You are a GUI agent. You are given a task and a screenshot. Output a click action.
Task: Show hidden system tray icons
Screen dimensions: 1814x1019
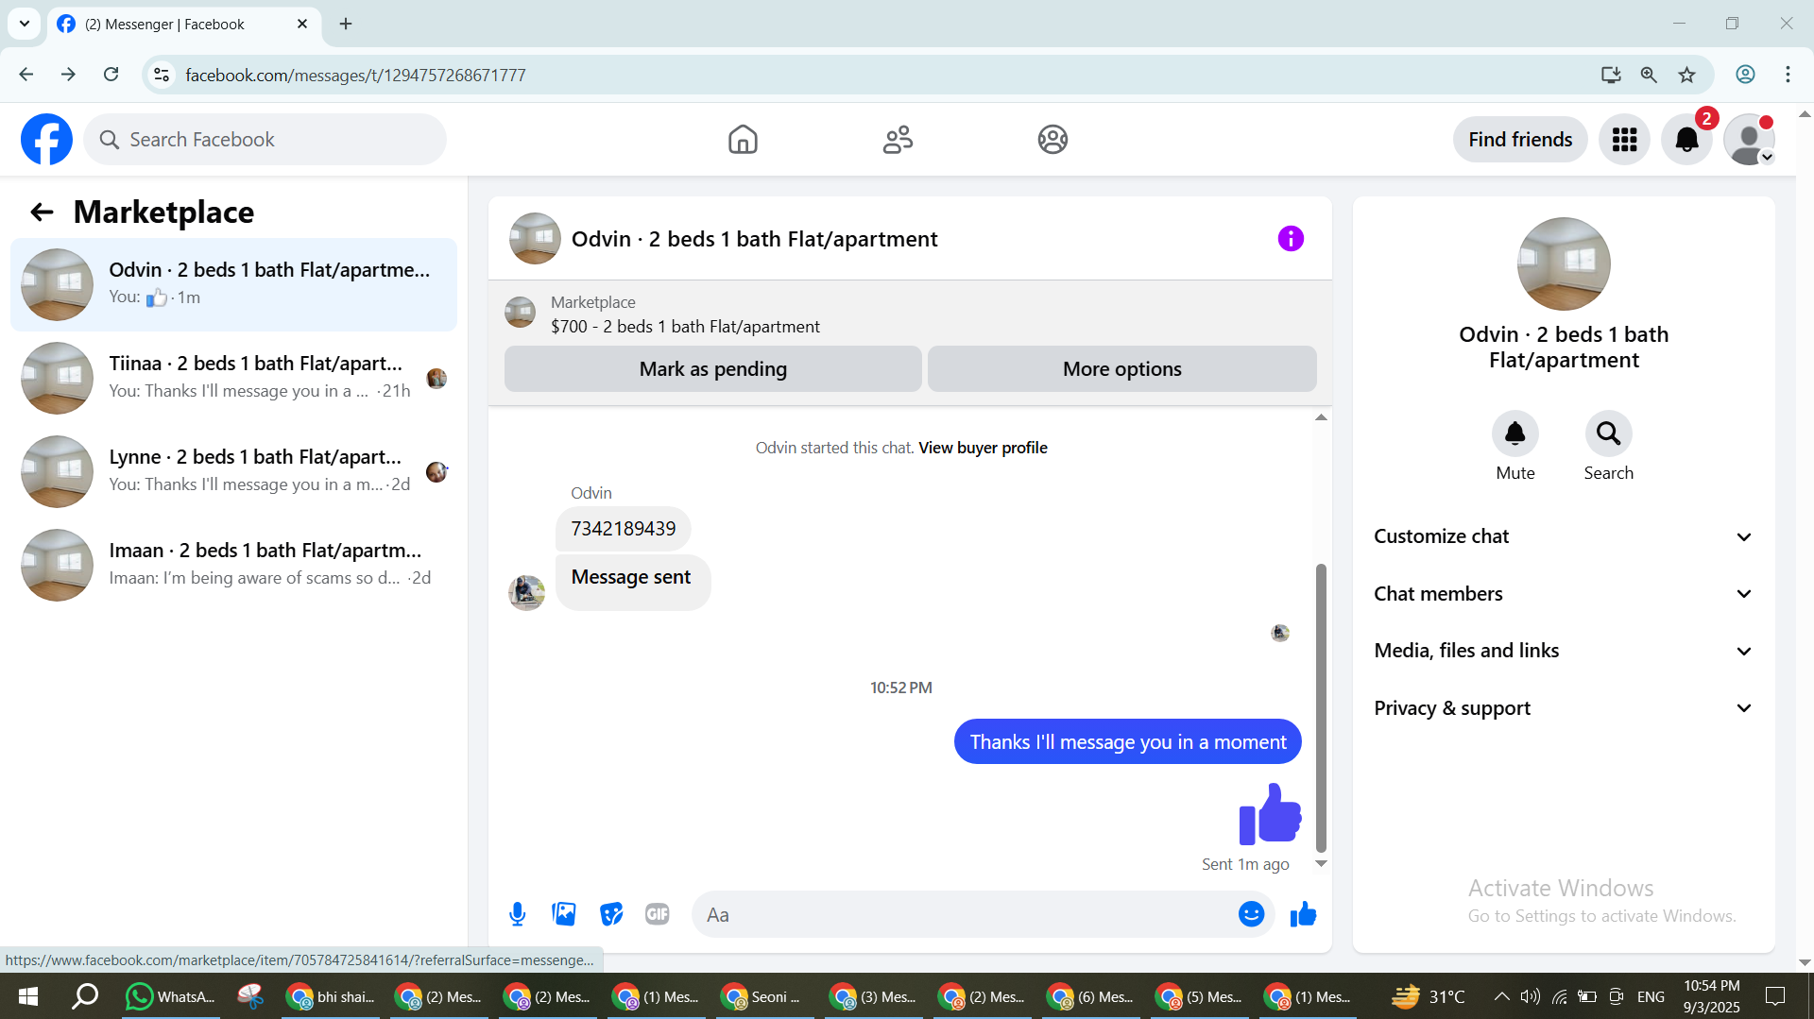pyautogui.click(x=1500, y=996)
